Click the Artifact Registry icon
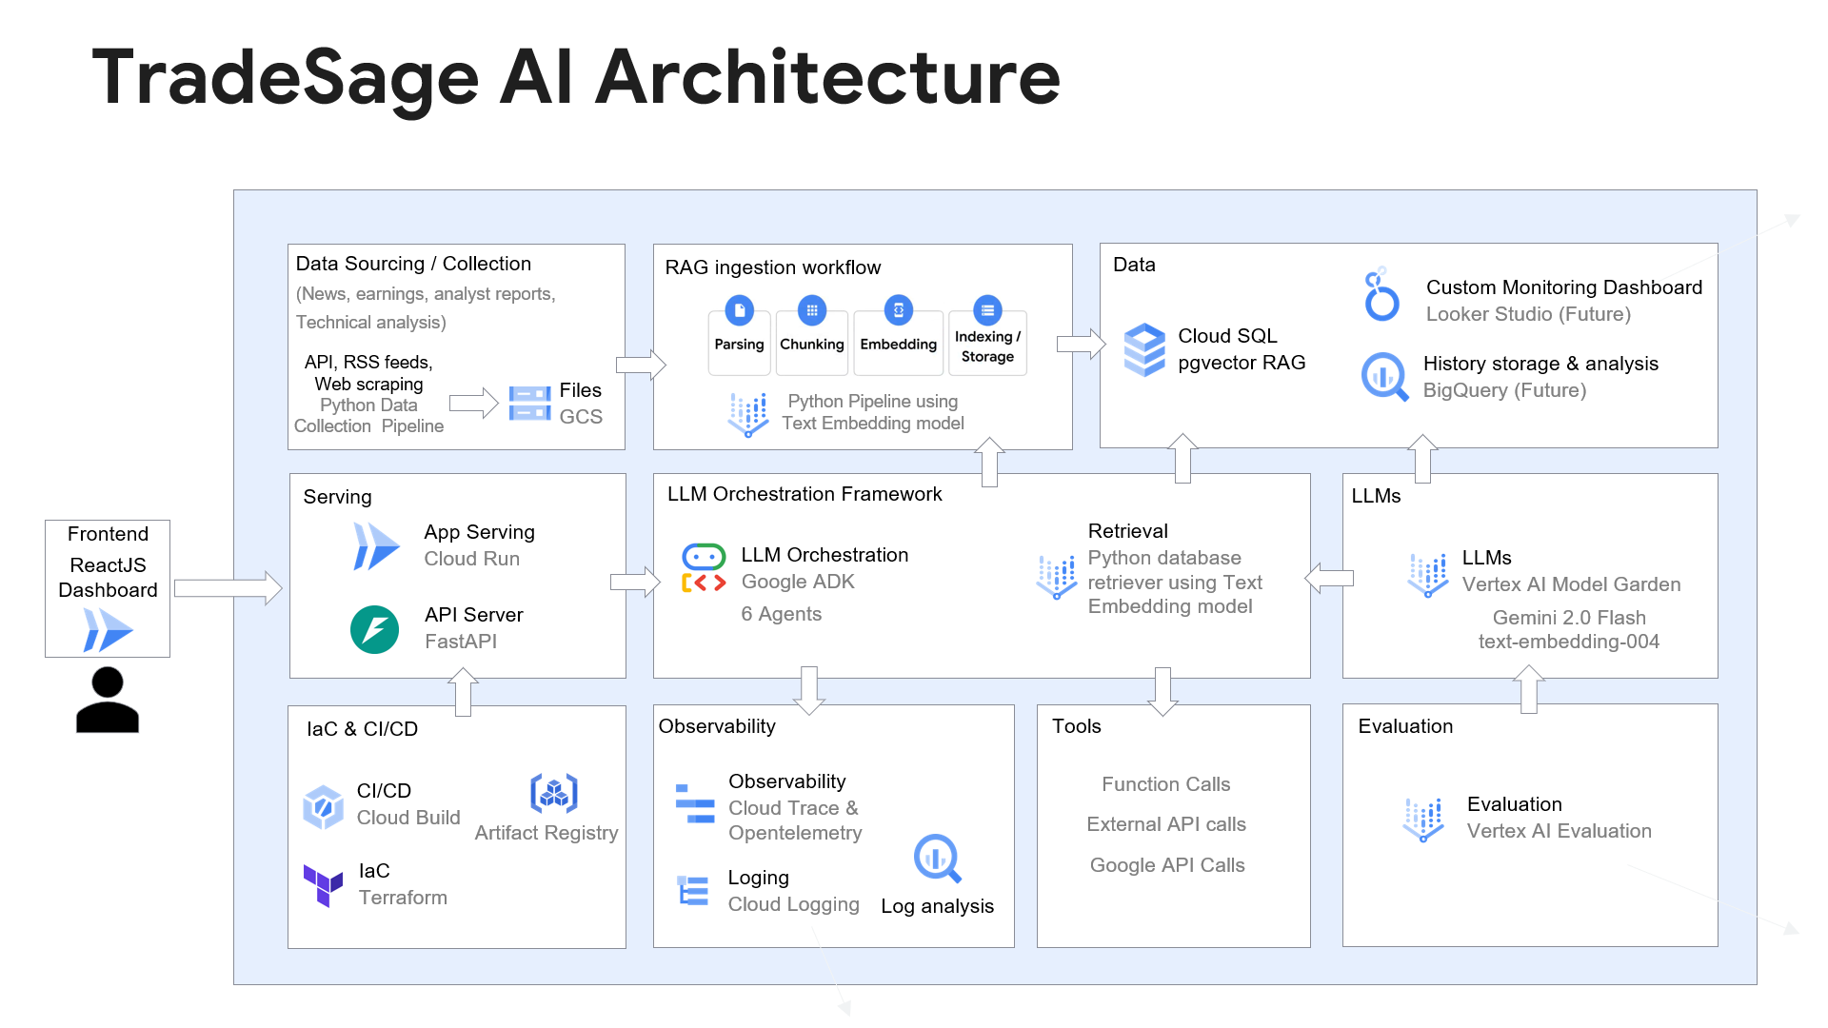 tap(553, 793)
